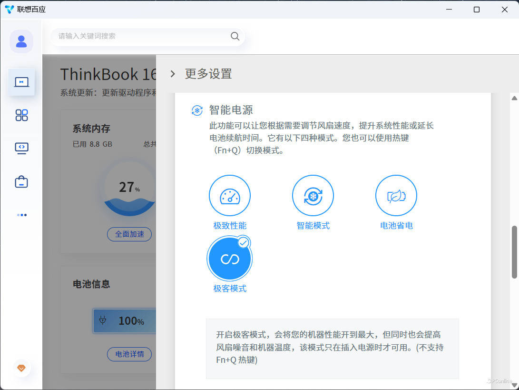Open the toolbox briefcase sidebar icon

(21, 182)
